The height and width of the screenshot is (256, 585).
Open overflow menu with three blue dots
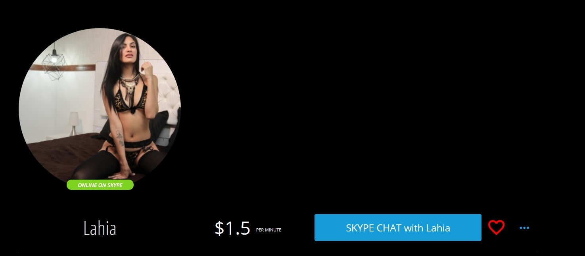tap(524, 228)
